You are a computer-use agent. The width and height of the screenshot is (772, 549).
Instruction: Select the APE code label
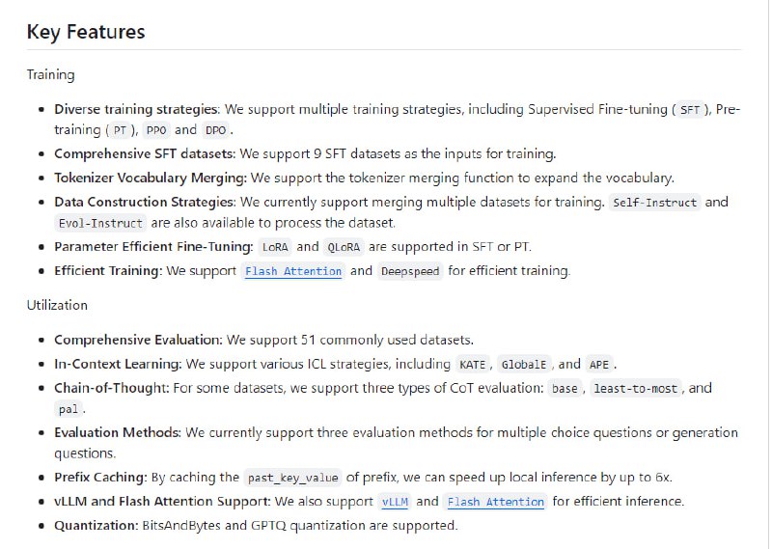point(599,365)
